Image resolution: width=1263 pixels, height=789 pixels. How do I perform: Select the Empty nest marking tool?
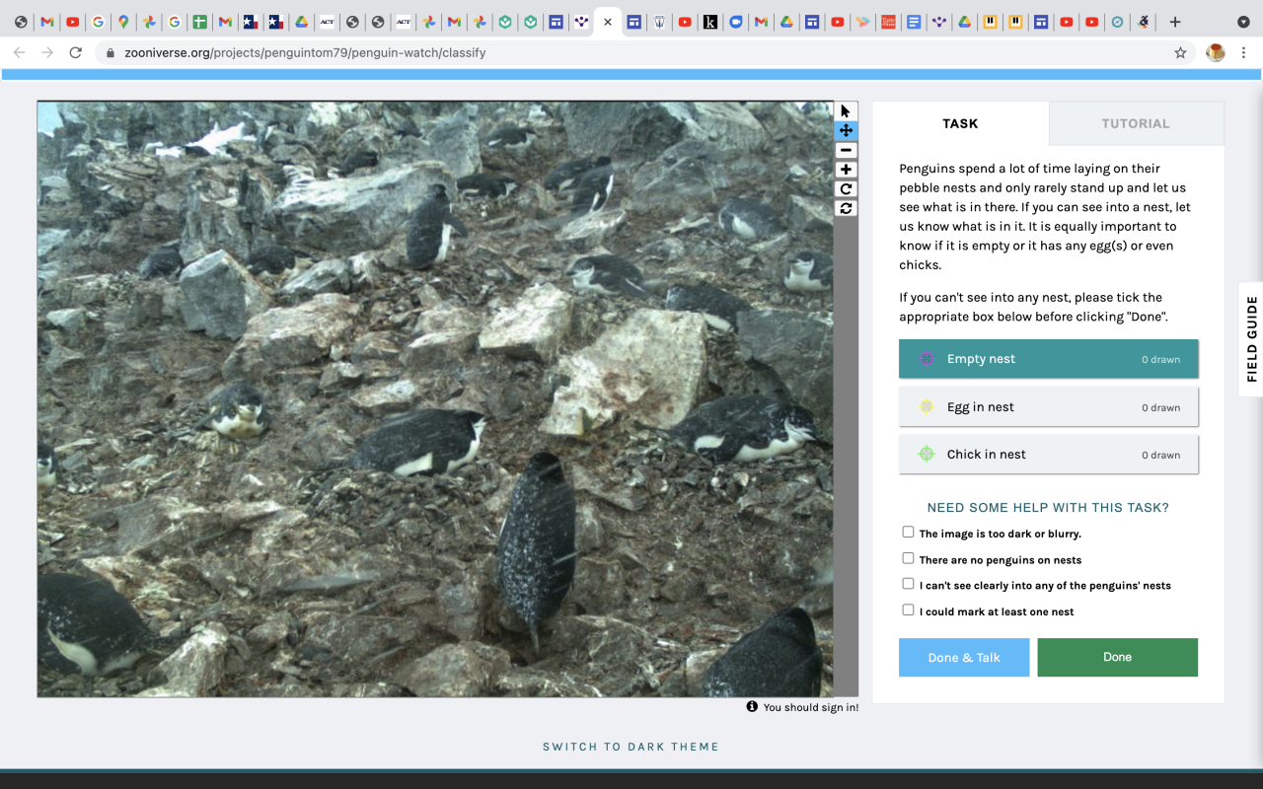click(x=1049, y=359)
